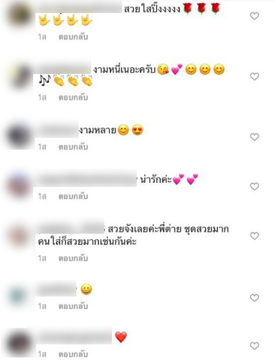Like the grinning face emoji comment
274x361 pixels.
point(254,298)
